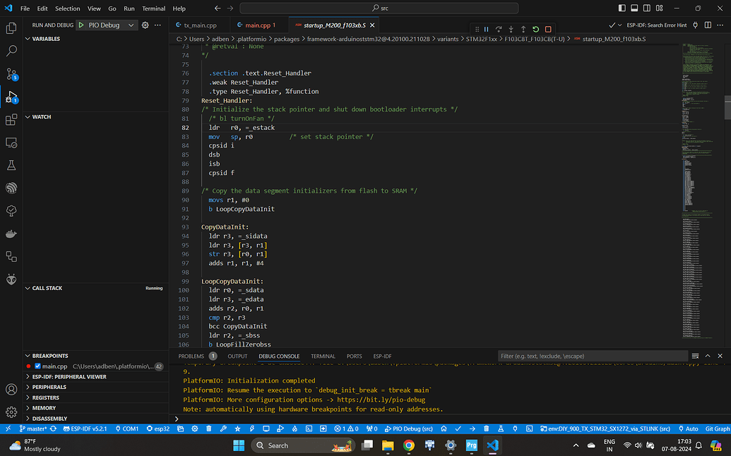Open the Selection menu
The height and width of the screenshot is (456, 731).
(67, 8)
